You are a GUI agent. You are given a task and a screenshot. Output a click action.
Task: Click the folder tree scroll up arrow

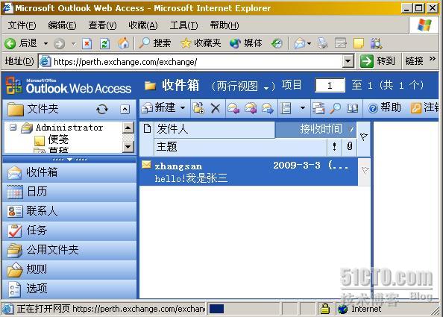[x=128, y=128]
